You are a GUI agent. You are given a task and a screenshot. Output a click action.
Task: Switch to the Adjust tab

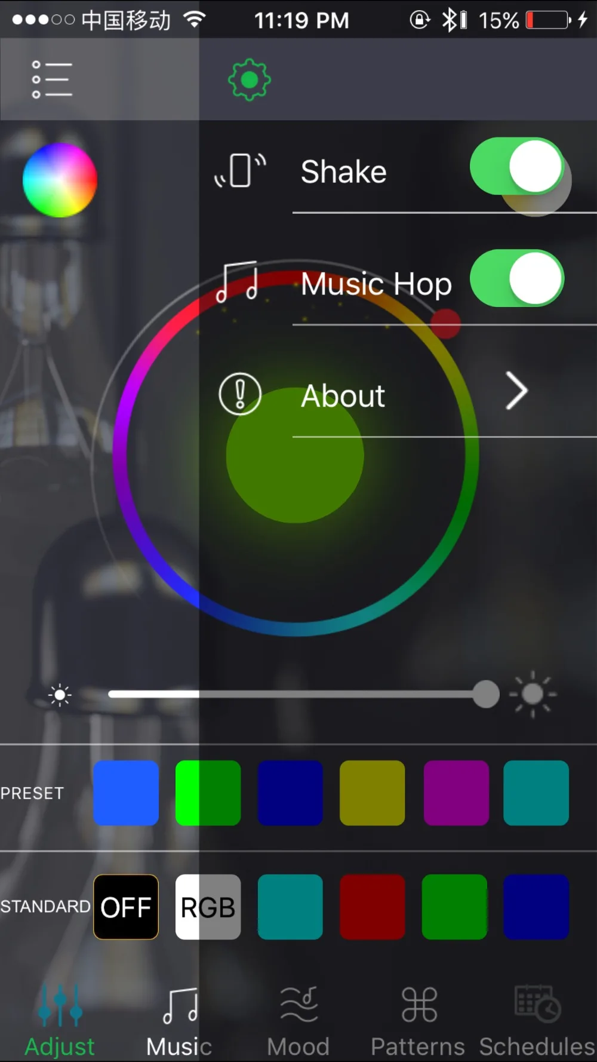[60, 1023]
